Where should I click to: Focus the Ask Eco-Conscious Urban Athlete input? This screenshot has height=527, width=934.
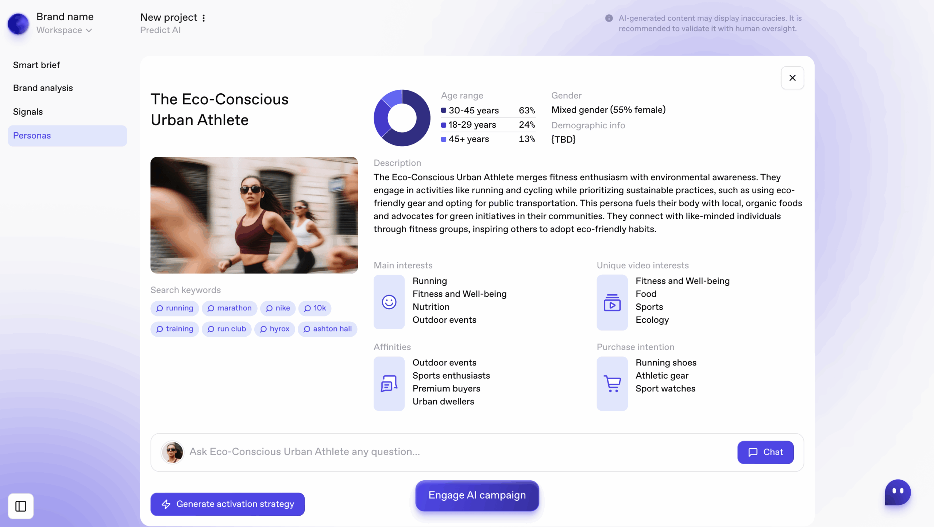pos(460,452)
